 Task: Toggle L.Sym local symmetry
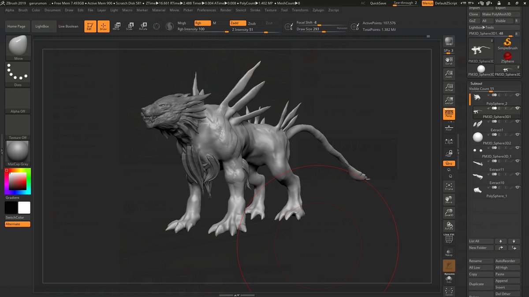pyautogui.click(x=449, y=140)
